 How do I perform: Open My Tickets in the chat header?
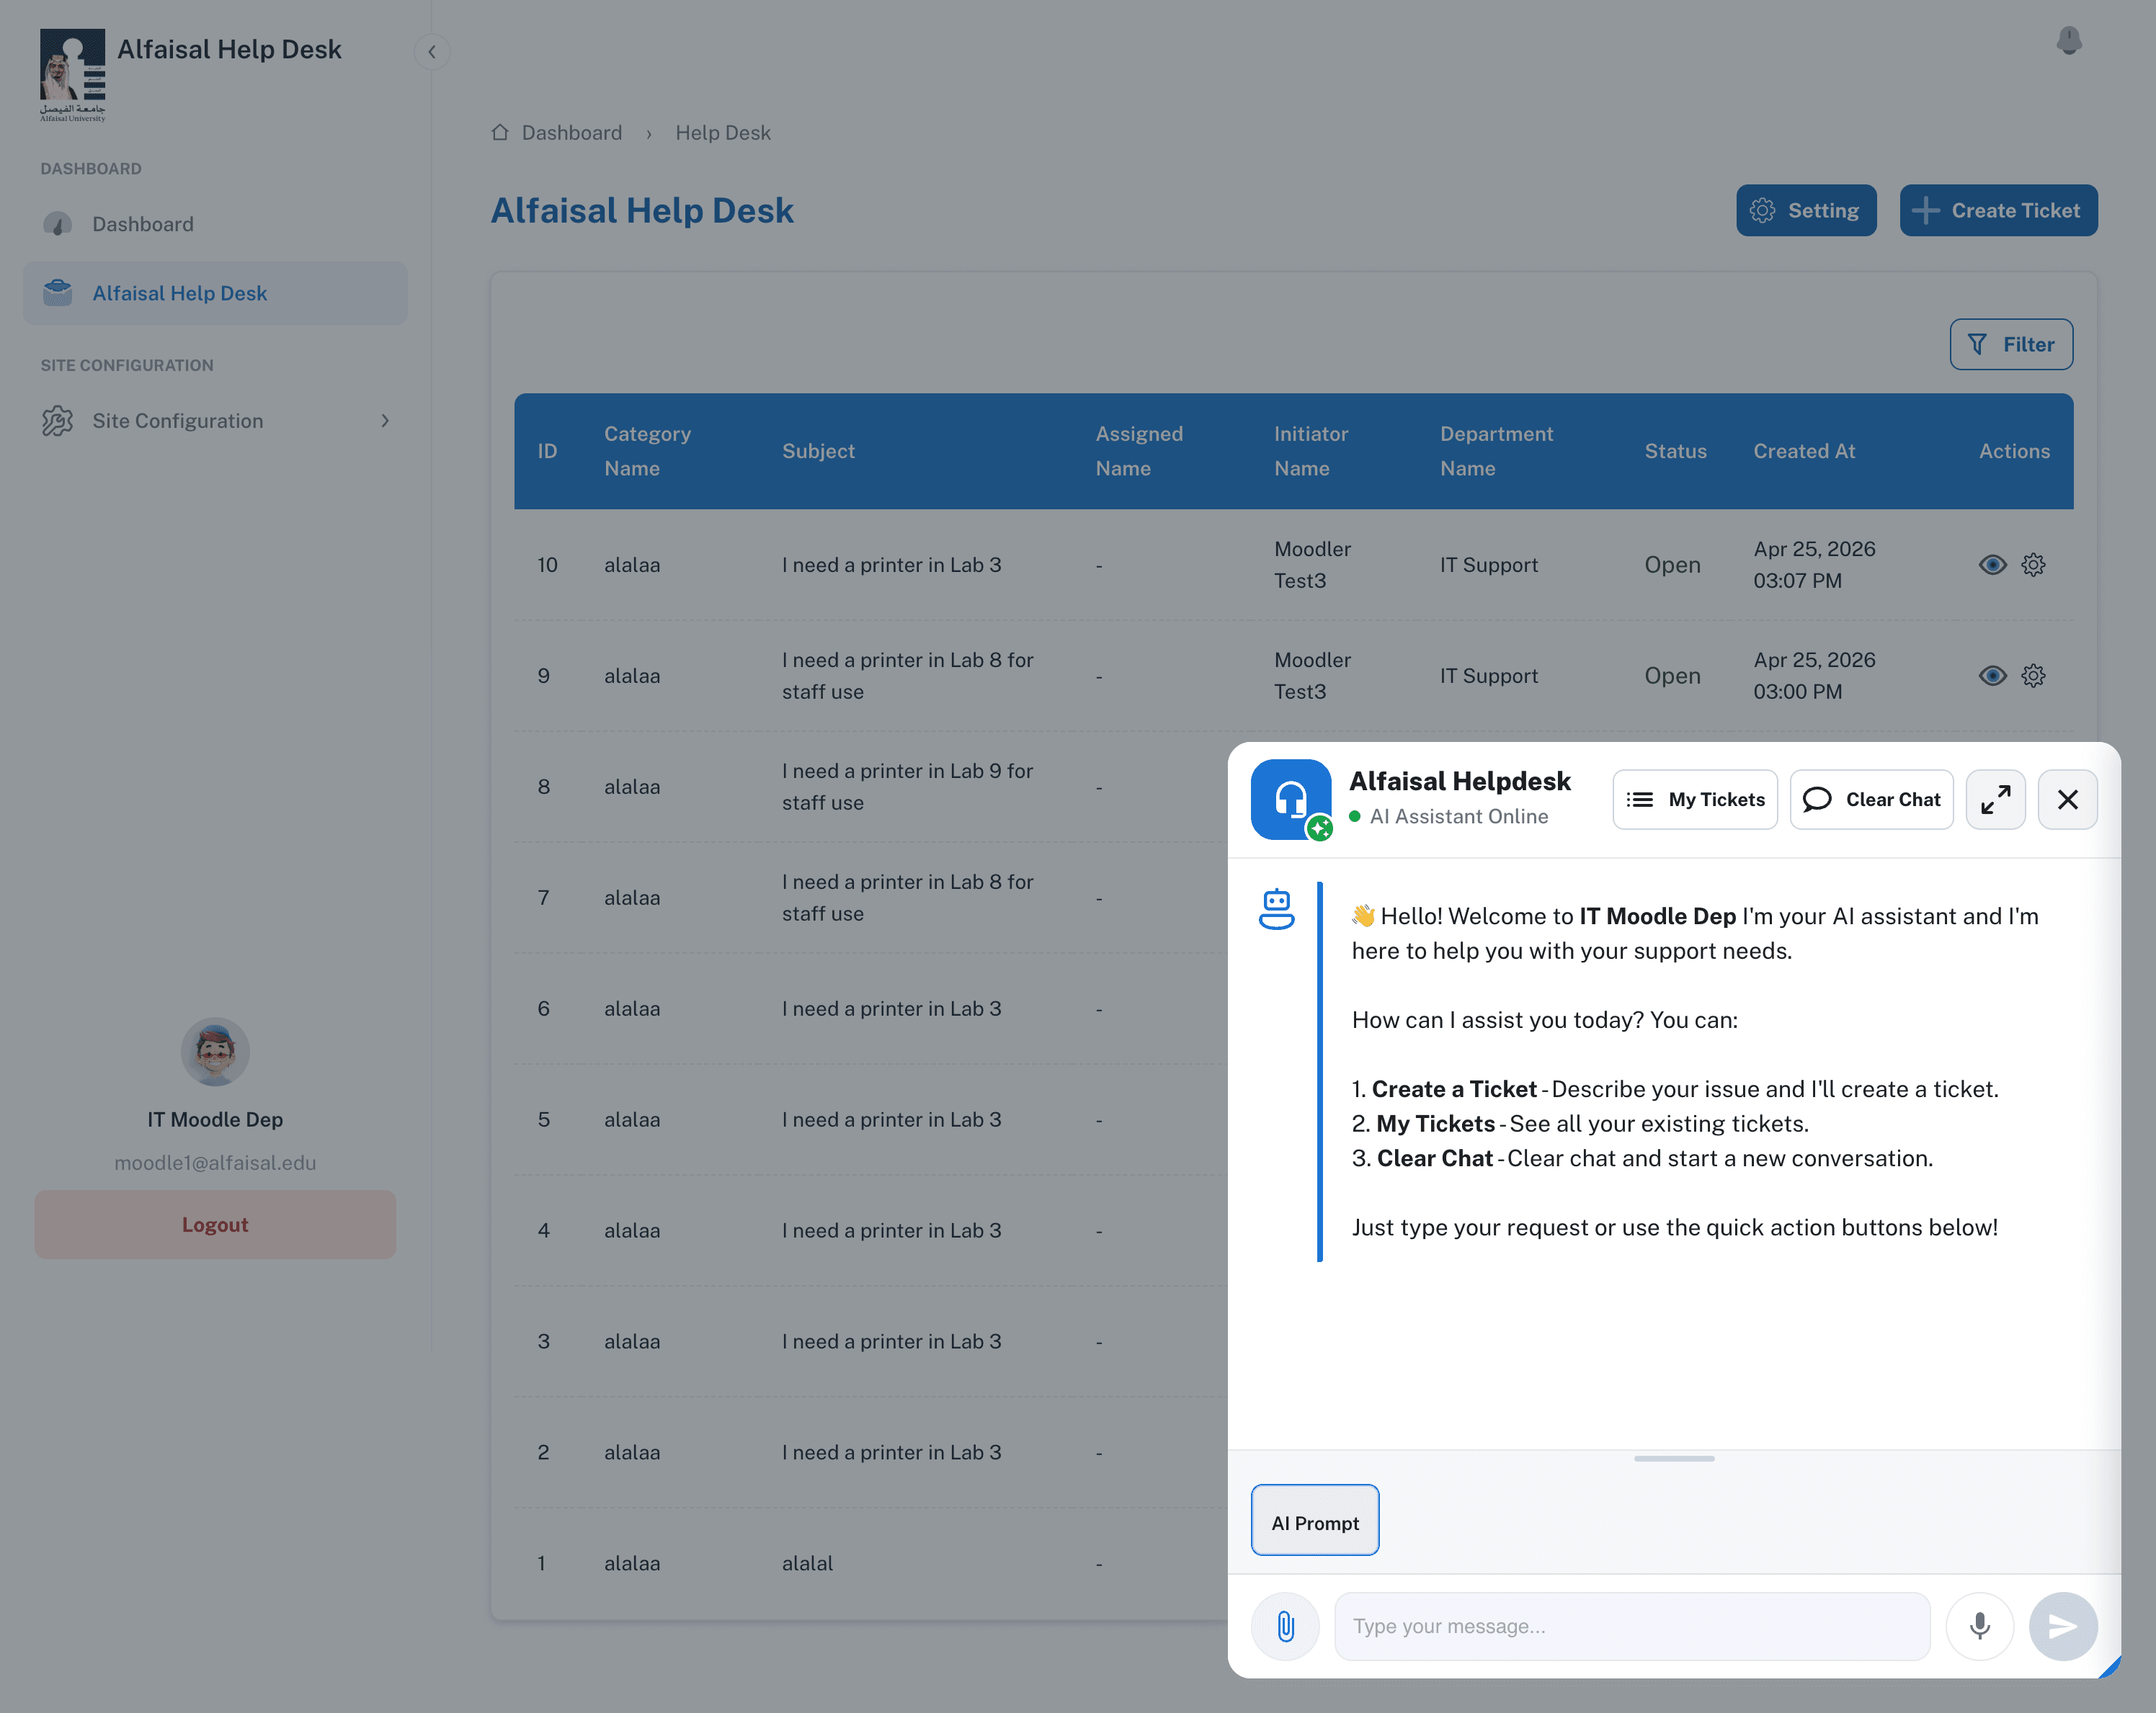click(1695, 800)
